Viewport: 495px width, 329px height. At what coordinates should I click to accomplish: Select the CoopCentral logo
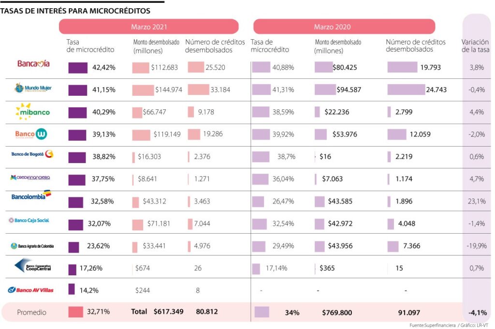click(x=33, y=266)
